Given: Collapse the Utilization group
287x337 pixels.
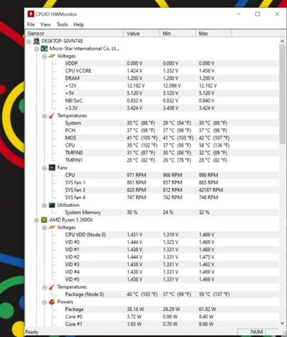Looking at the screenshot, I should click(44, 205).
